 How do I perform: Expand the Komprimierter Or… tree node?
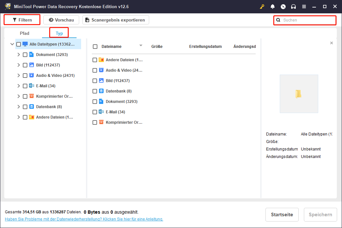pos(19,96)
